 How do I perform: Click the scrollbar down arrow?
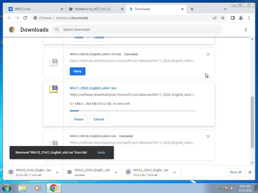[x=252, y=163]
